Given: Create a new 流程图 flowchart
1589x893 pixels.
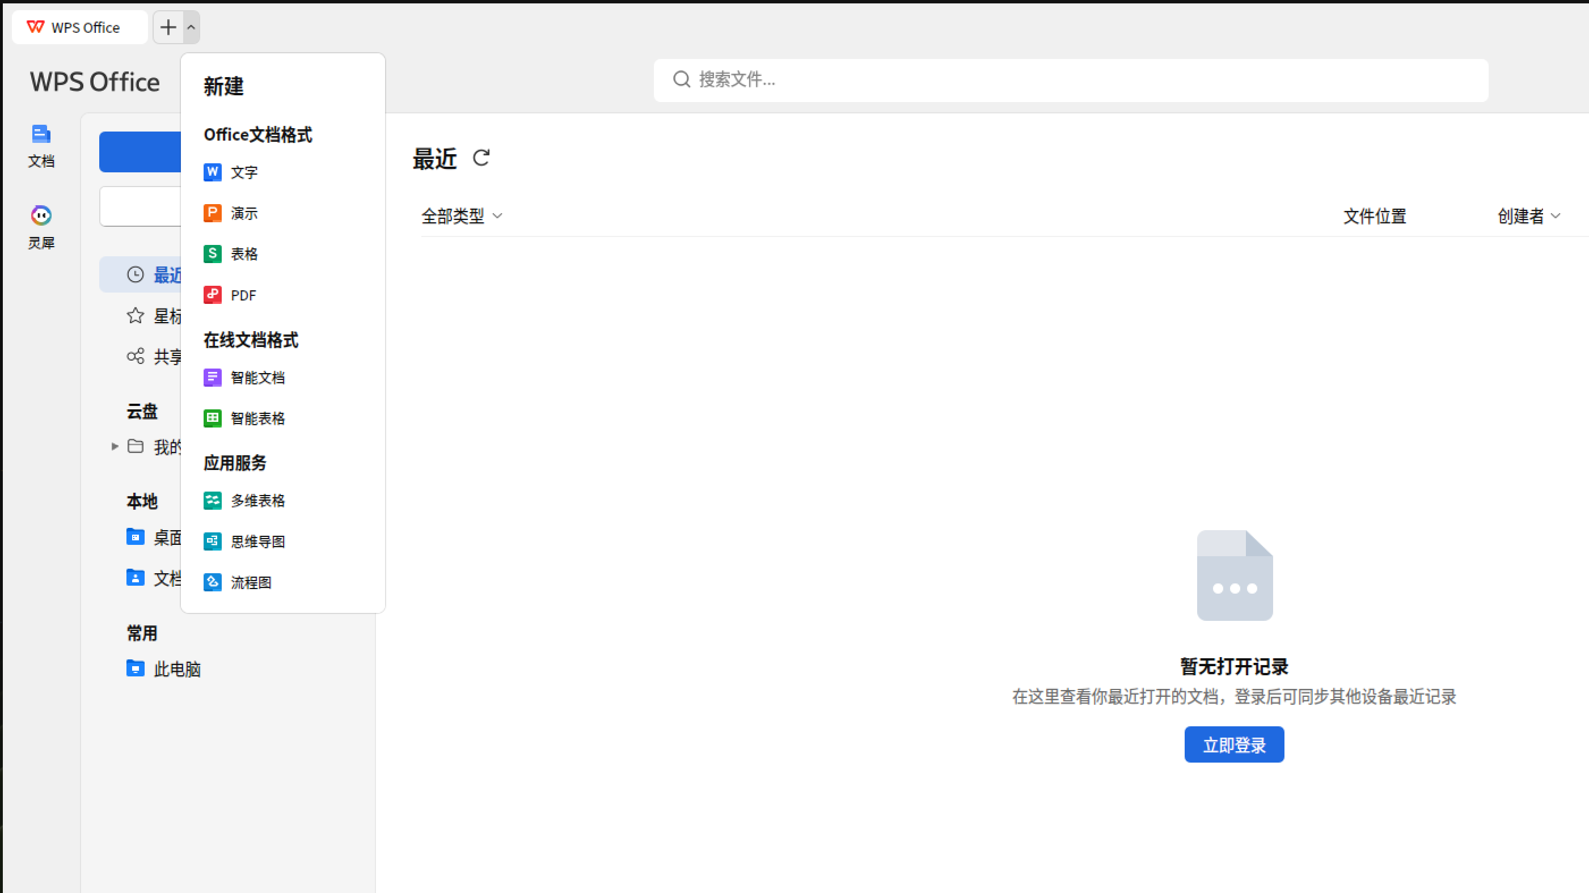Looking at the screenshot, I should 250,582.
